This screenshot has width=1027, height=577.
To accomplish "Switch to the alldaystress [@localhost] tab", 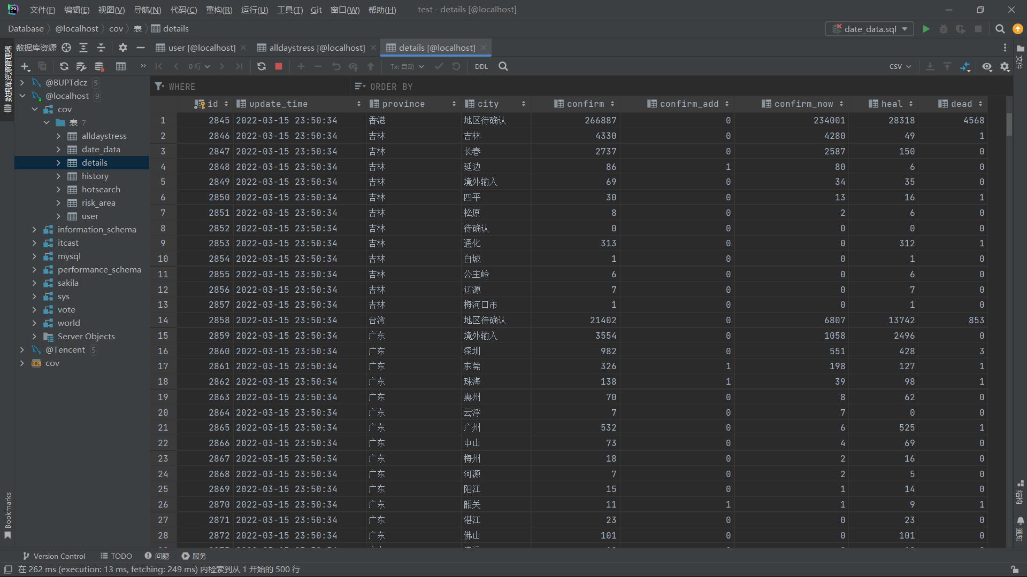I will pos(317,48).
